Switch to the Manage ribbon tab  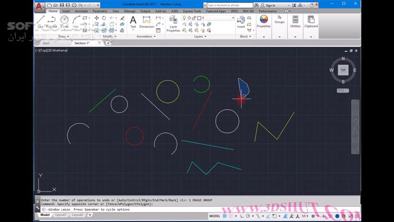point(129,11)
